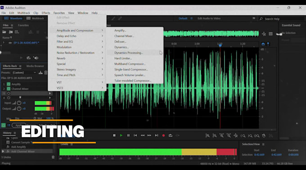Open Delay and Echo submenu
The width and height of the screenshot is (306, 170).
(77, 36)
